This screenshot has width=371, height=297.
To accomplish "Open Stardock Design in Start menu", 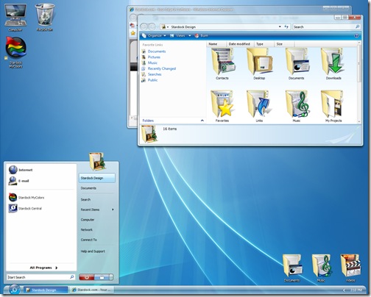I will coord(97,178).
